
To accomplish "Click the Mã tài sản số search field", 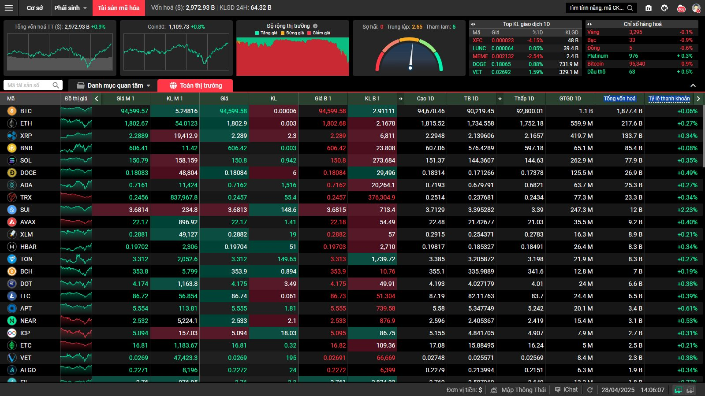I will [x=29, y=85].
